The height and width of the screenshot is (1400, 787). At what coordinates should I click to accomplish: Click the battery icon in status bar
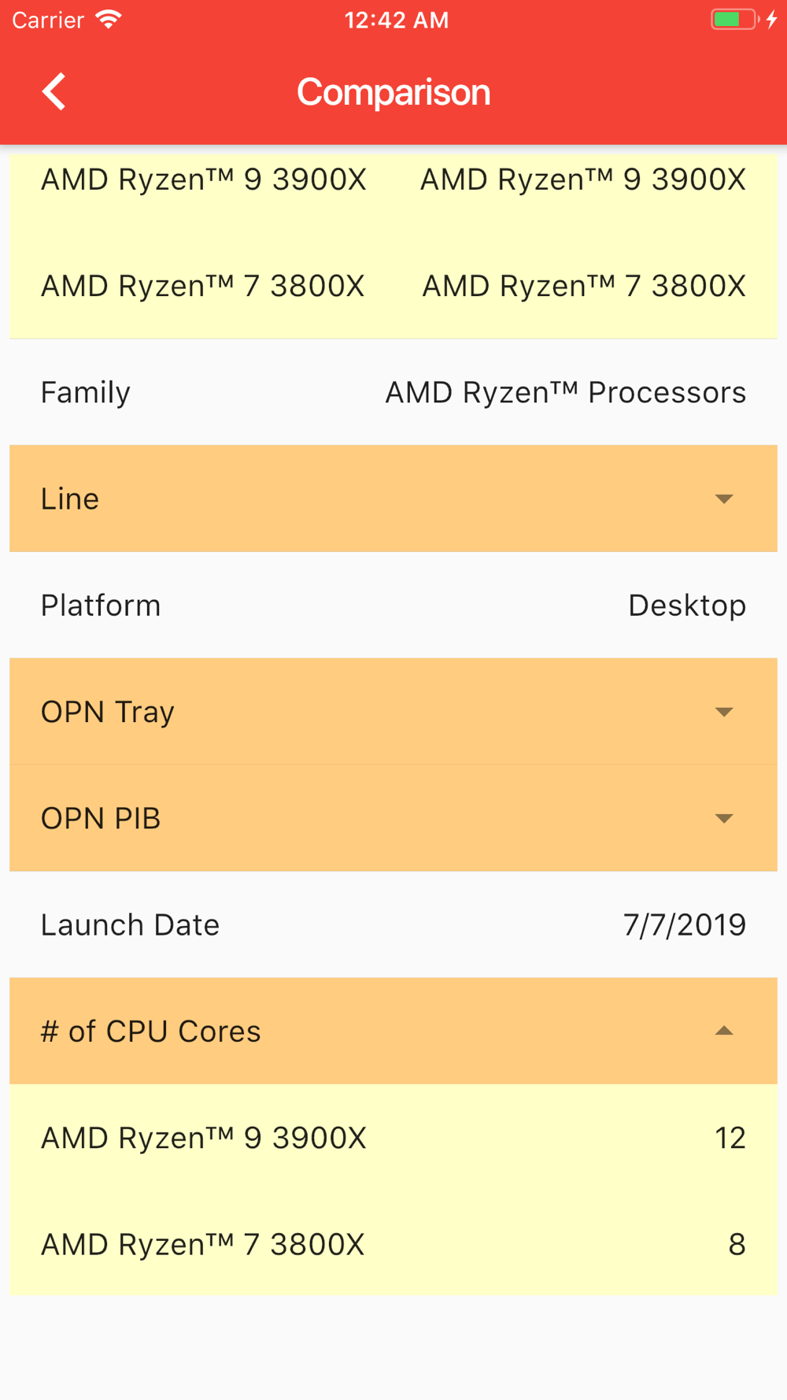click(734, 20)
